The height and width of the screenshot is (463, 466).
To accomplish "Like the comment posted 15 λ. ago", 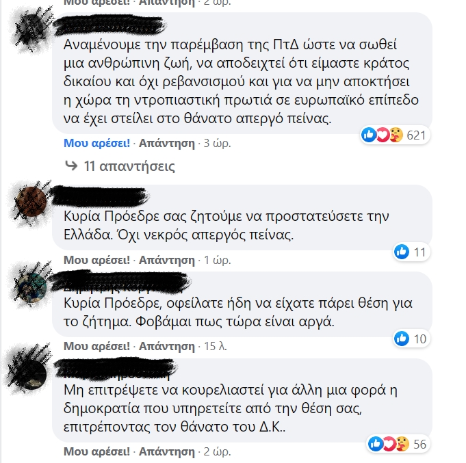I will 97,346.
